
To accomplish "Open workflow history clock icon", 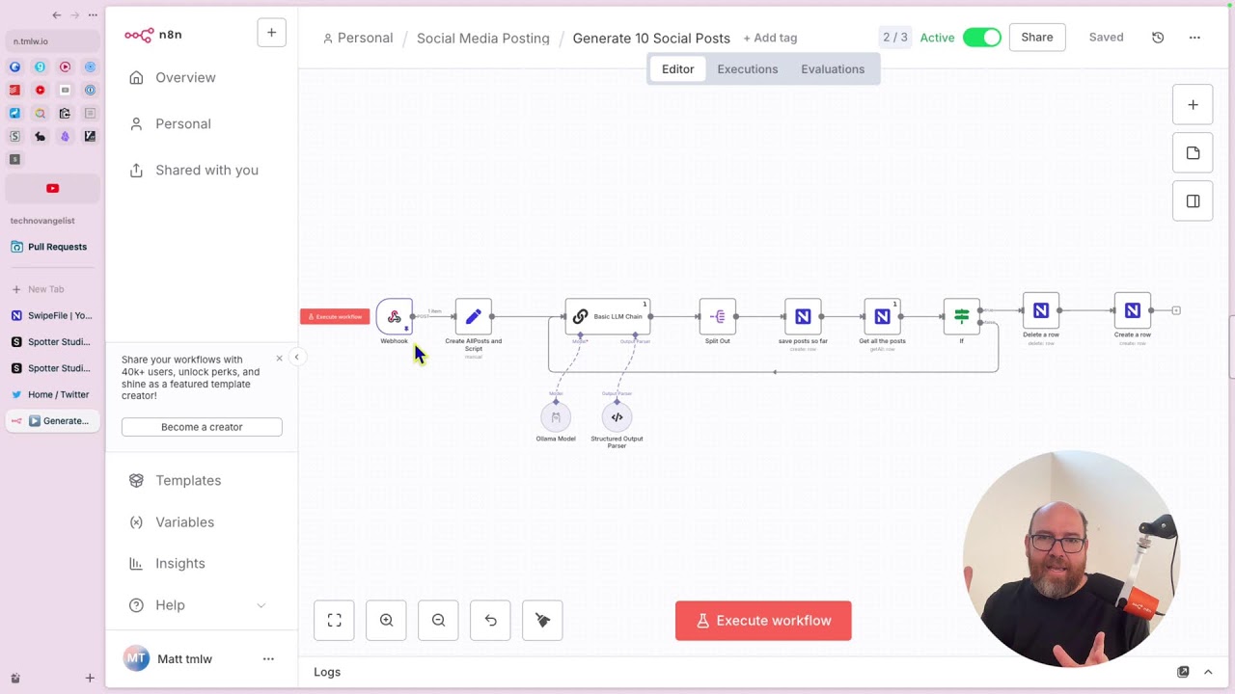I will pos(1158,38).
